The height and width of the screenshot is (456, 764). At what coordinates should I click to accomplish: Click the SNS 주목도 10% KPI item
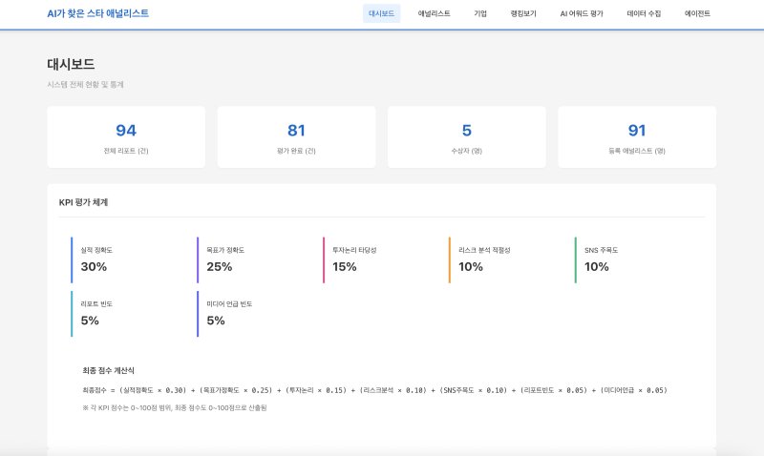click(x=633, y=259)
